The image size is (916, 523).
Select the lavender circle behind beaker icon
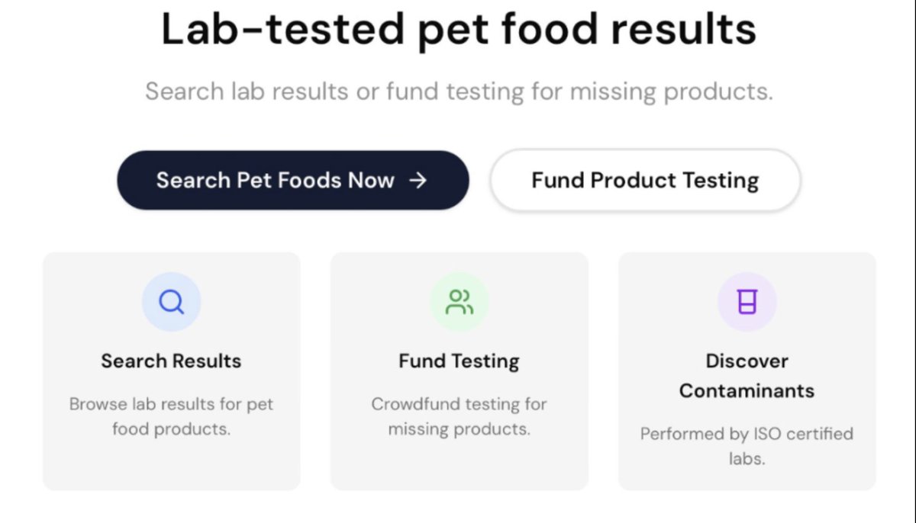coord(747,302)
